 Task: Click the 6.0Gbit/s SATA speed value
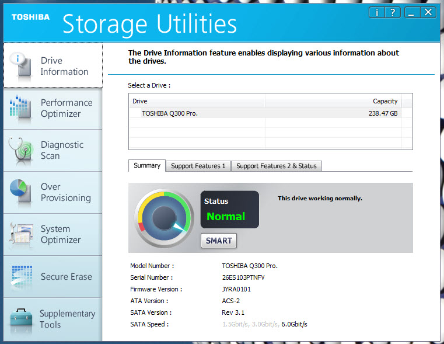294,324
